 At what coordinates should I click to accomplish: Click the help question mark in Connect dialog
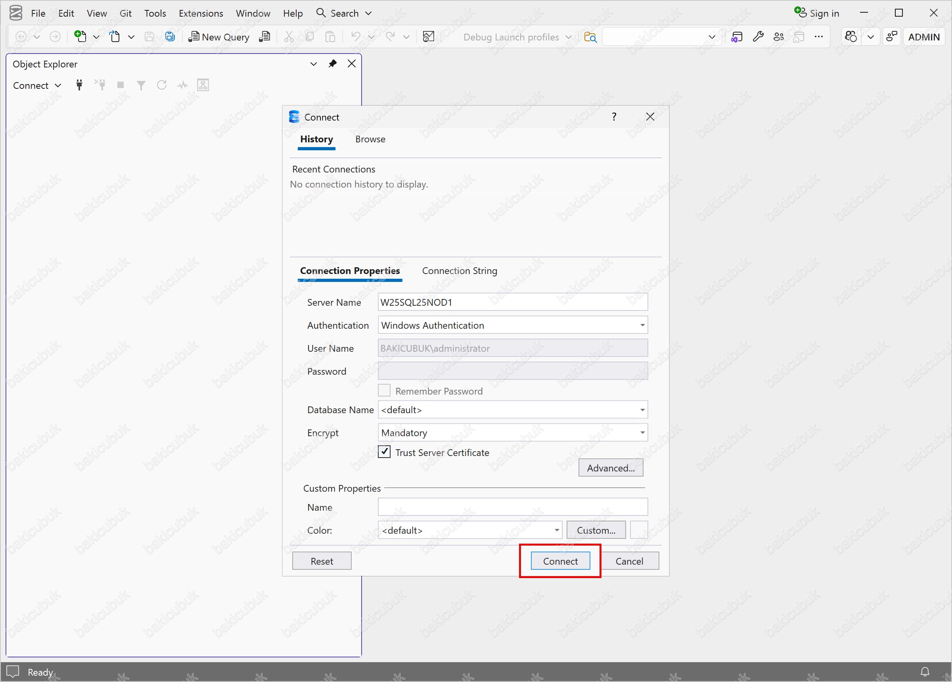coord(614,117)
